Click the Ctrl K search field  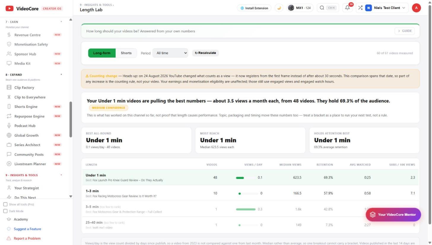pos(328,8)
